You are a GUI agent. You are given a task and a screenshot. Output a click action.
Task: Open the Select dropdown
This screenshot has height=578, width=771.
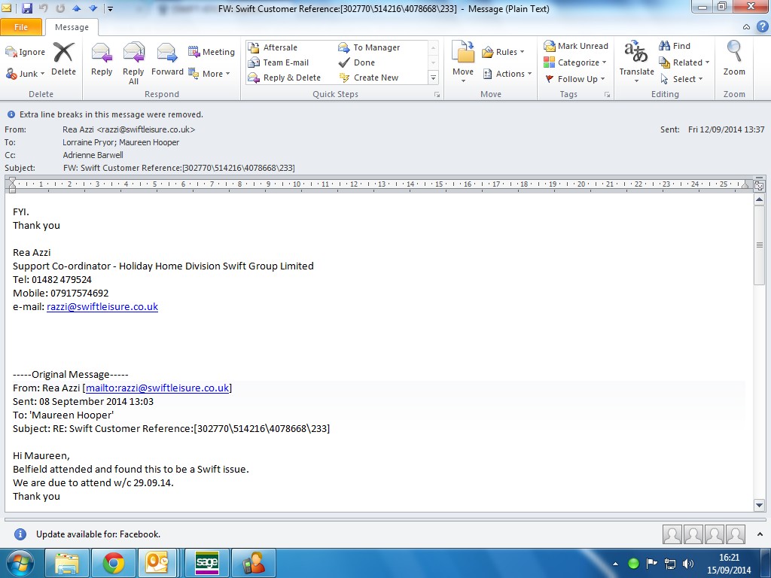tap(681, 79)
